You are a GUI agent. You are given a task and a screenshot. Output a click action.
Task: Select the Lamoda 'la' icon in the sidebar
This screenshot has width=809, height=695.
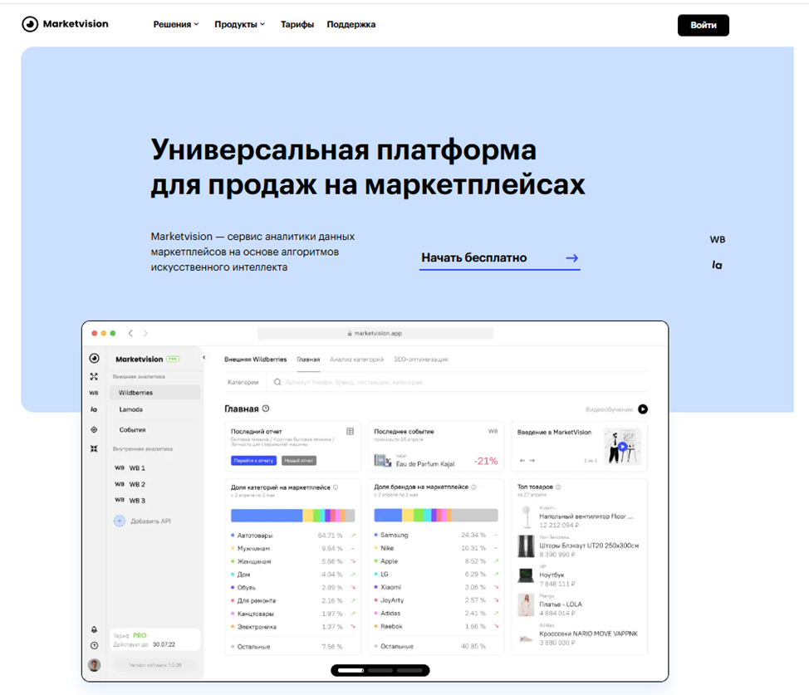click(x=94, y=409)
